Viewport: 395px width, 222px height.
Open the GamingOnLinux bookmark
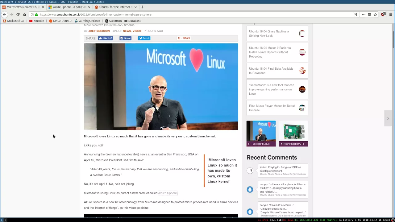pos(87,21)
